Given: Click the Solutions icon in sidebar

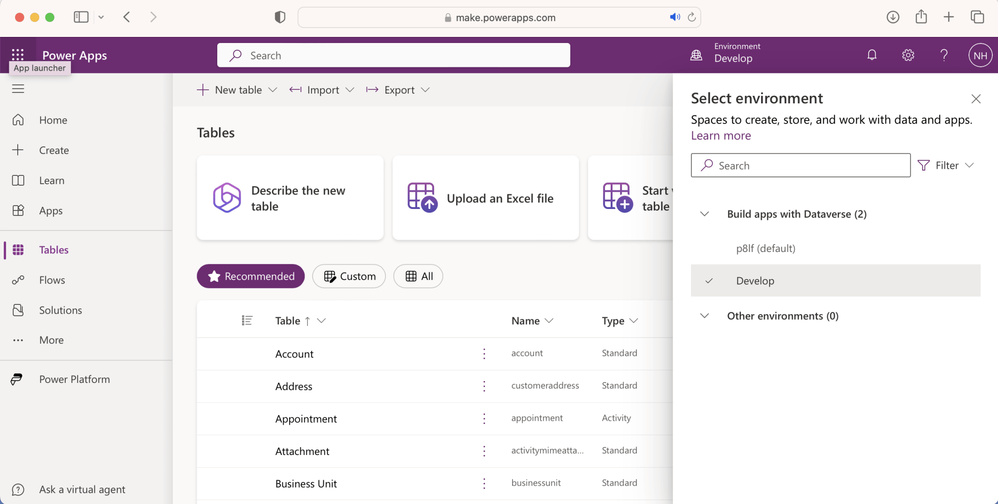Looking at the screenshot, I should pyautogui.click(x=18, y=310).
